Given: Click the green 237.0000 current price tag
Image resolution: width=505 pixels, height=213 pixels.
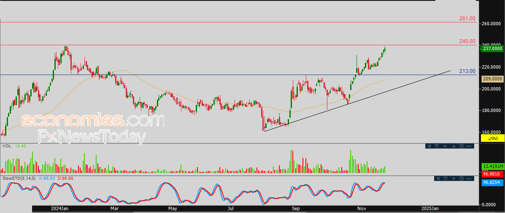Looking at the screenshot, I should click(492, 49).
